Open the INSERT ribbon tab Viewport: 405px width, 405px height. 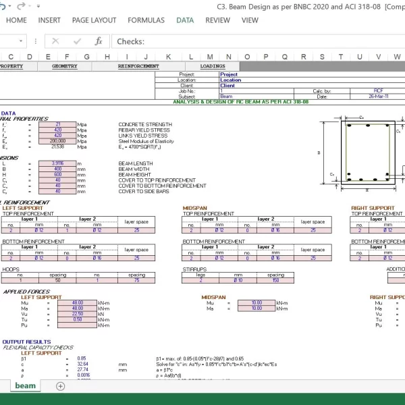coord(49,20)
